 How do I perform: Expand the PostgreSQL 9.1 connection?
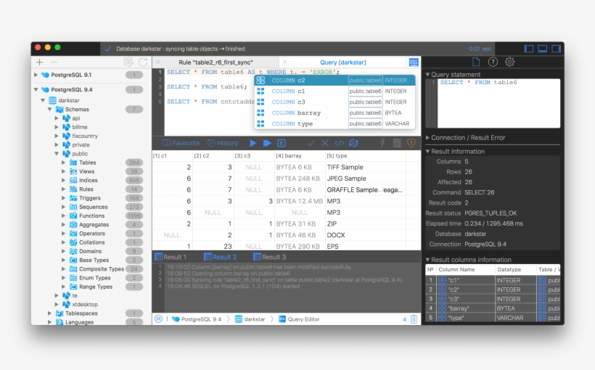tap(36, 75)
